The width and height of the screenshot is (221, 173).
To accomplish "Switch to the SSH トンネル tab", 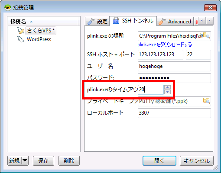I will coord(133,21).
